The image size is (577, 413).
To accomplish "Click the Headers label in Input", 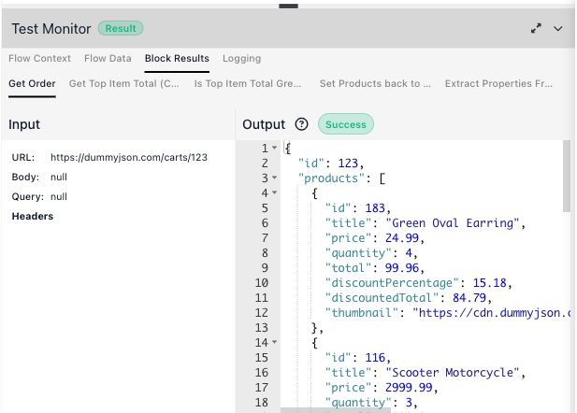I will click(33, 216).
